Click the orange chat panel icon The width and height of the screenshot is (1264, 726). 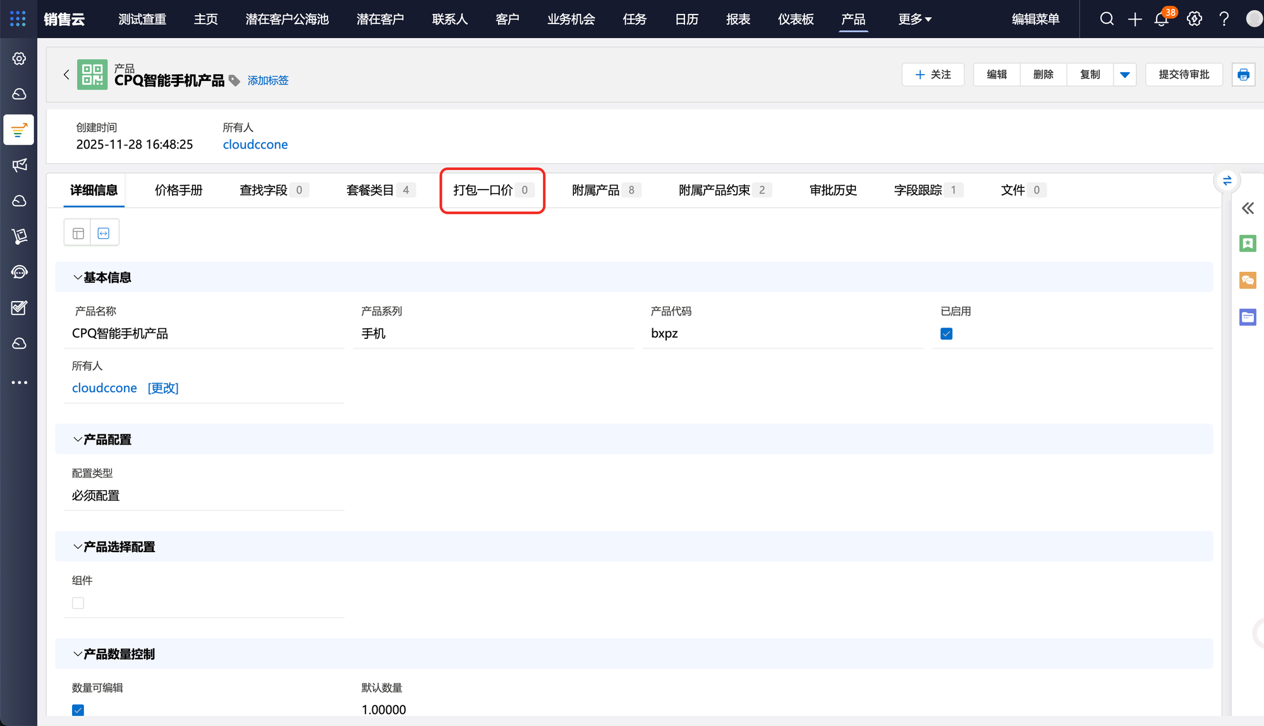(x=1248, y=280)
